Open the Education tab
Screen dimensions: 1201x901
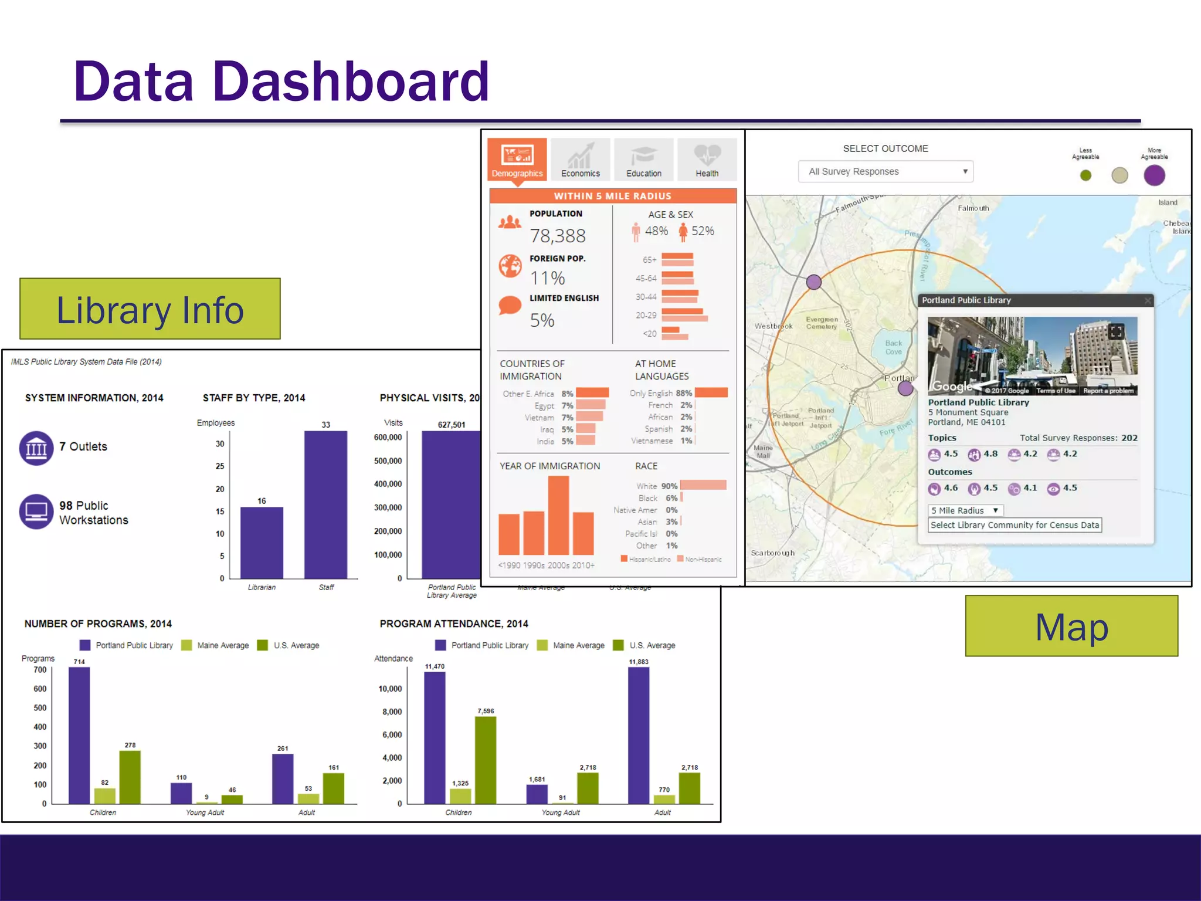point(644,159)
